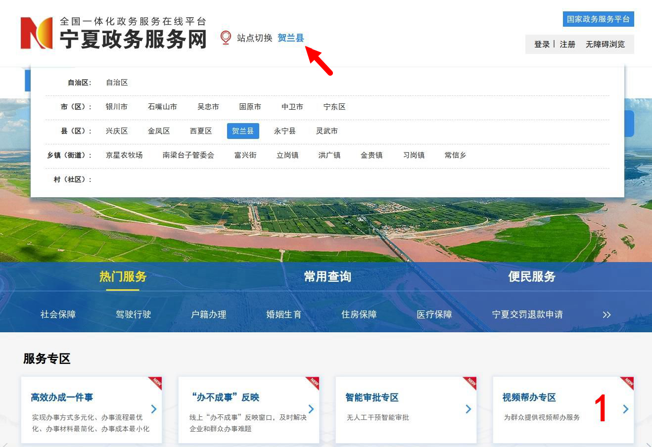Select the 热门服务 tab
Image resolution: width=652 pixels, height=447 pixels.
click(x=123, y=276)
